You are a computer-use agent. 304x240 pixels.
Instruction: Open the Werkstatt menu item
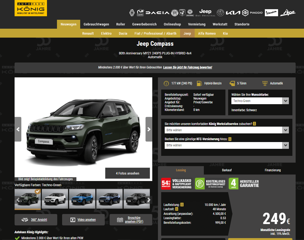(x=220, y=24)
